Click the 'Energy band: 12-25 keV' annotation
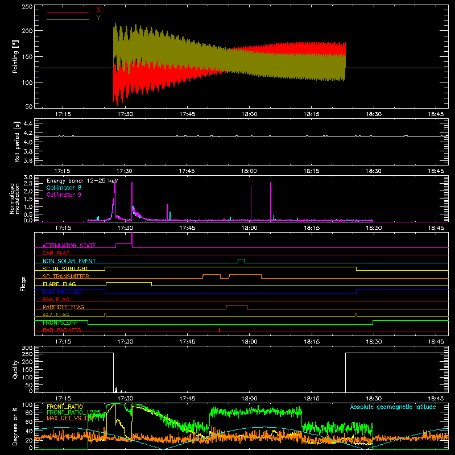Viewport: 455px width, 455px height. pos(82,181)
